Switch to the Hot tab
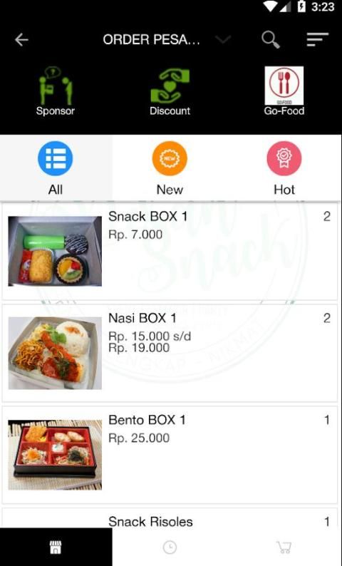 [284, 168]
